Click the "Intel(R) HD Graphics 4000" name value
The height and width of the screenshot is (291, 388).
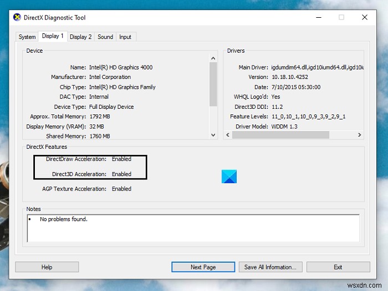click(x=121, y=67)
